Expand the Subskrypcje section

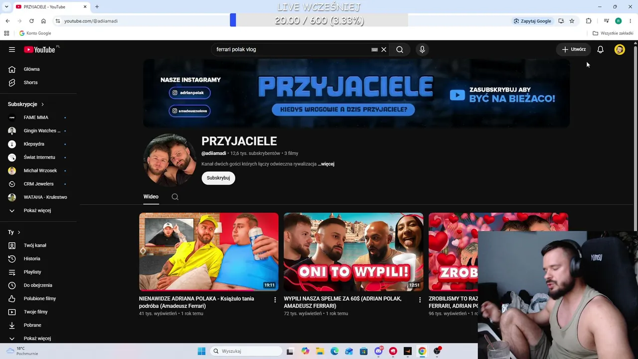26,104
